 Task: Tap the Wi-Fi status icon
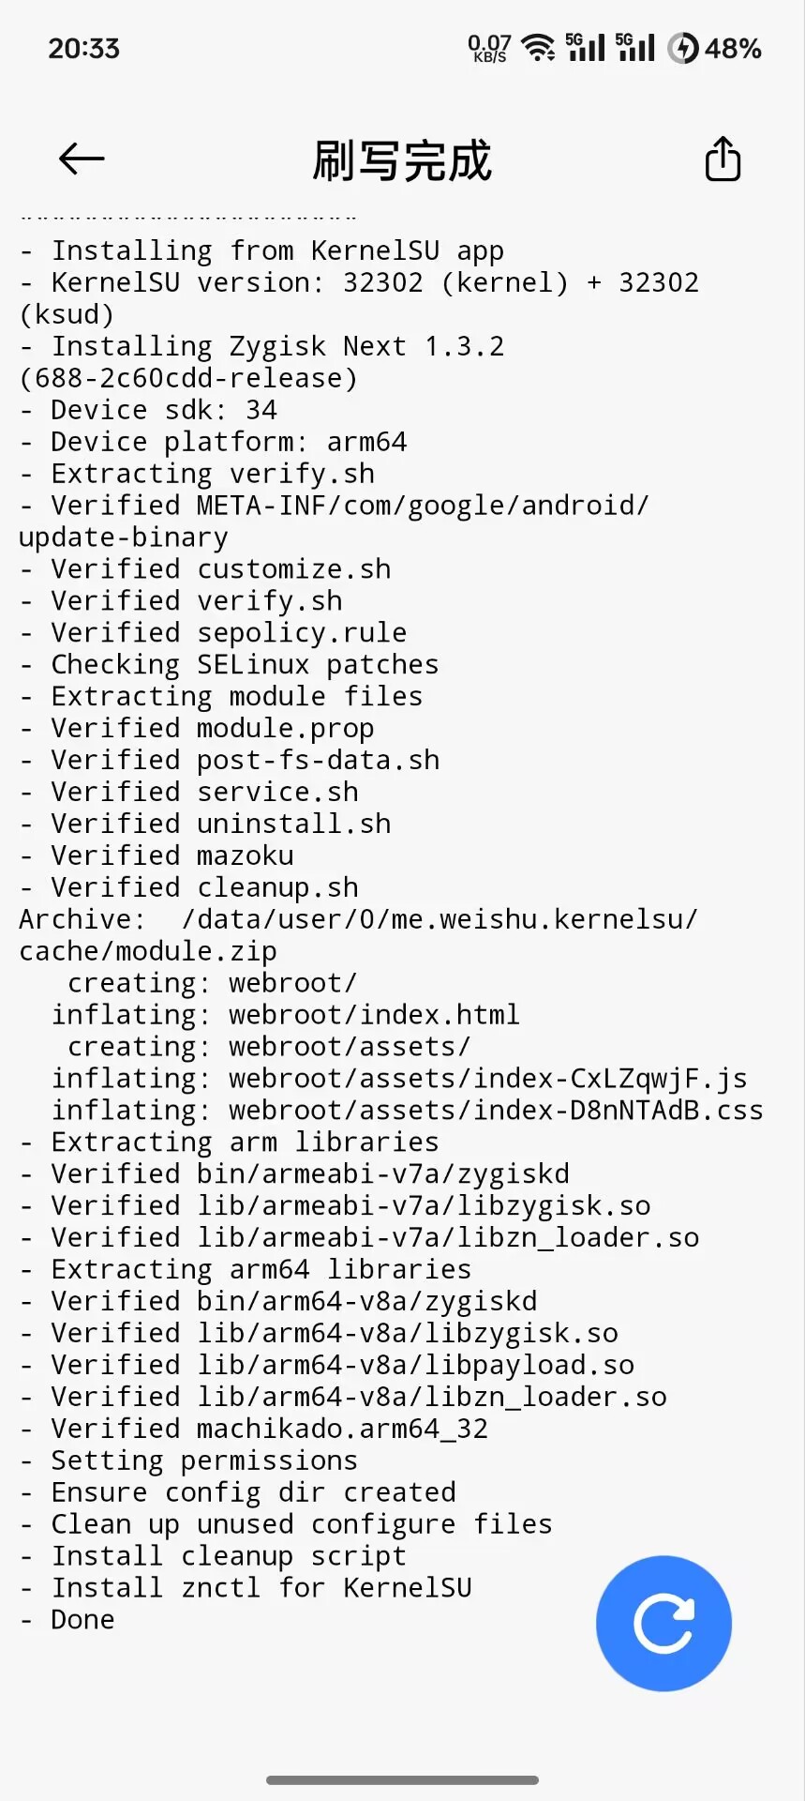[538, 47]
